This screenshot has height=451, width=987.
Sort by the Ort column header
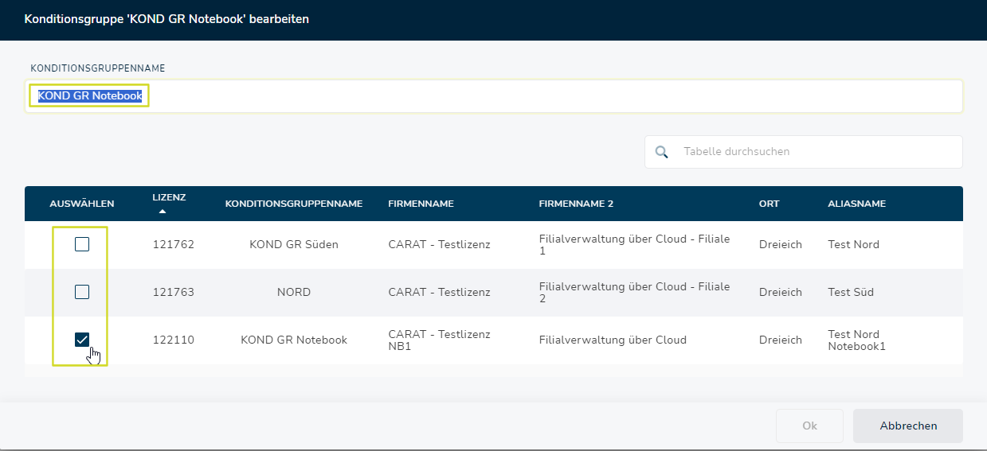click(769, 204)
